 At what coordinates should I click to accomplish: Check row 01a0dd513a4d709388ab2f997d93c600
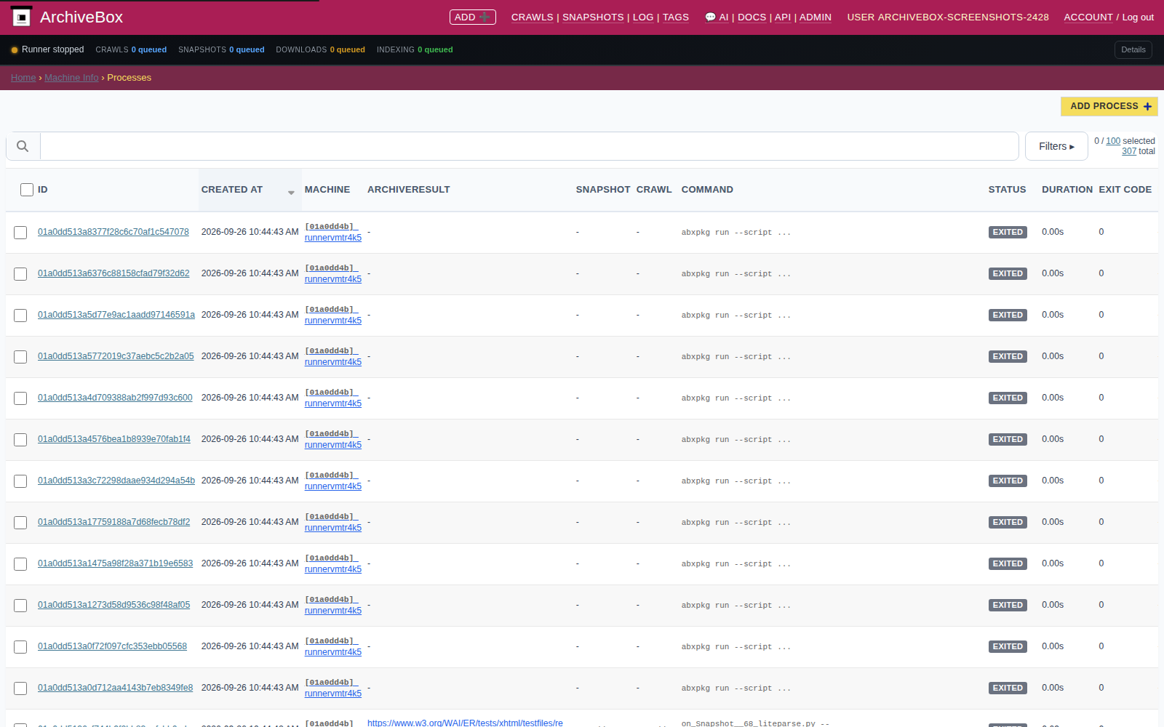[x=20, y=398]
